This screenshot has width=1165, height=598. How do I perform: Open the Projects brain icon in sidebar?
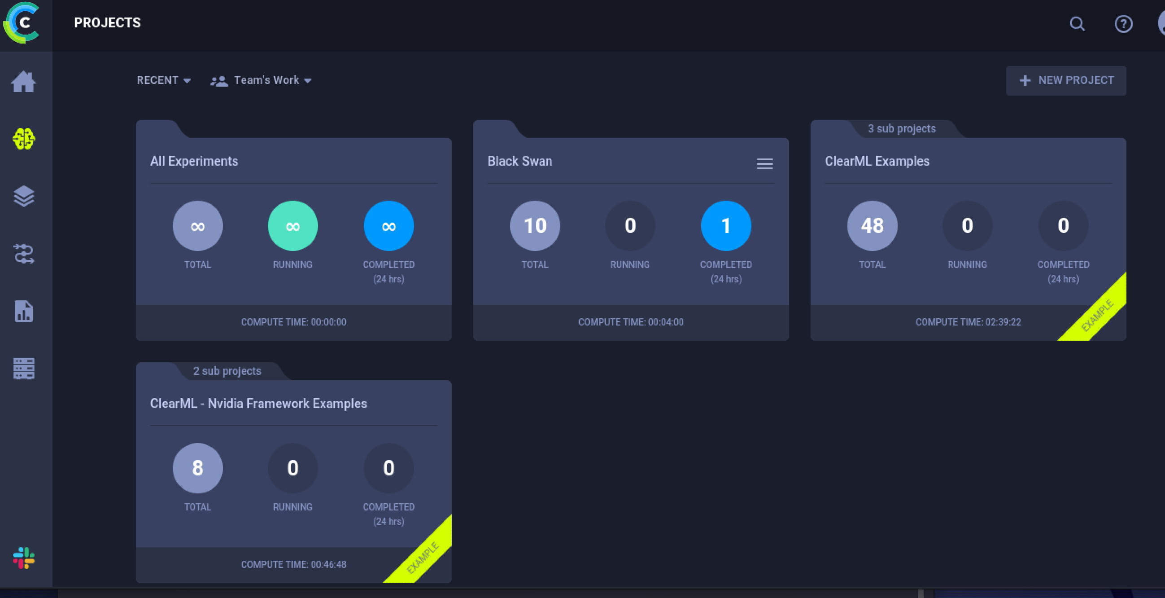[23, 139]
